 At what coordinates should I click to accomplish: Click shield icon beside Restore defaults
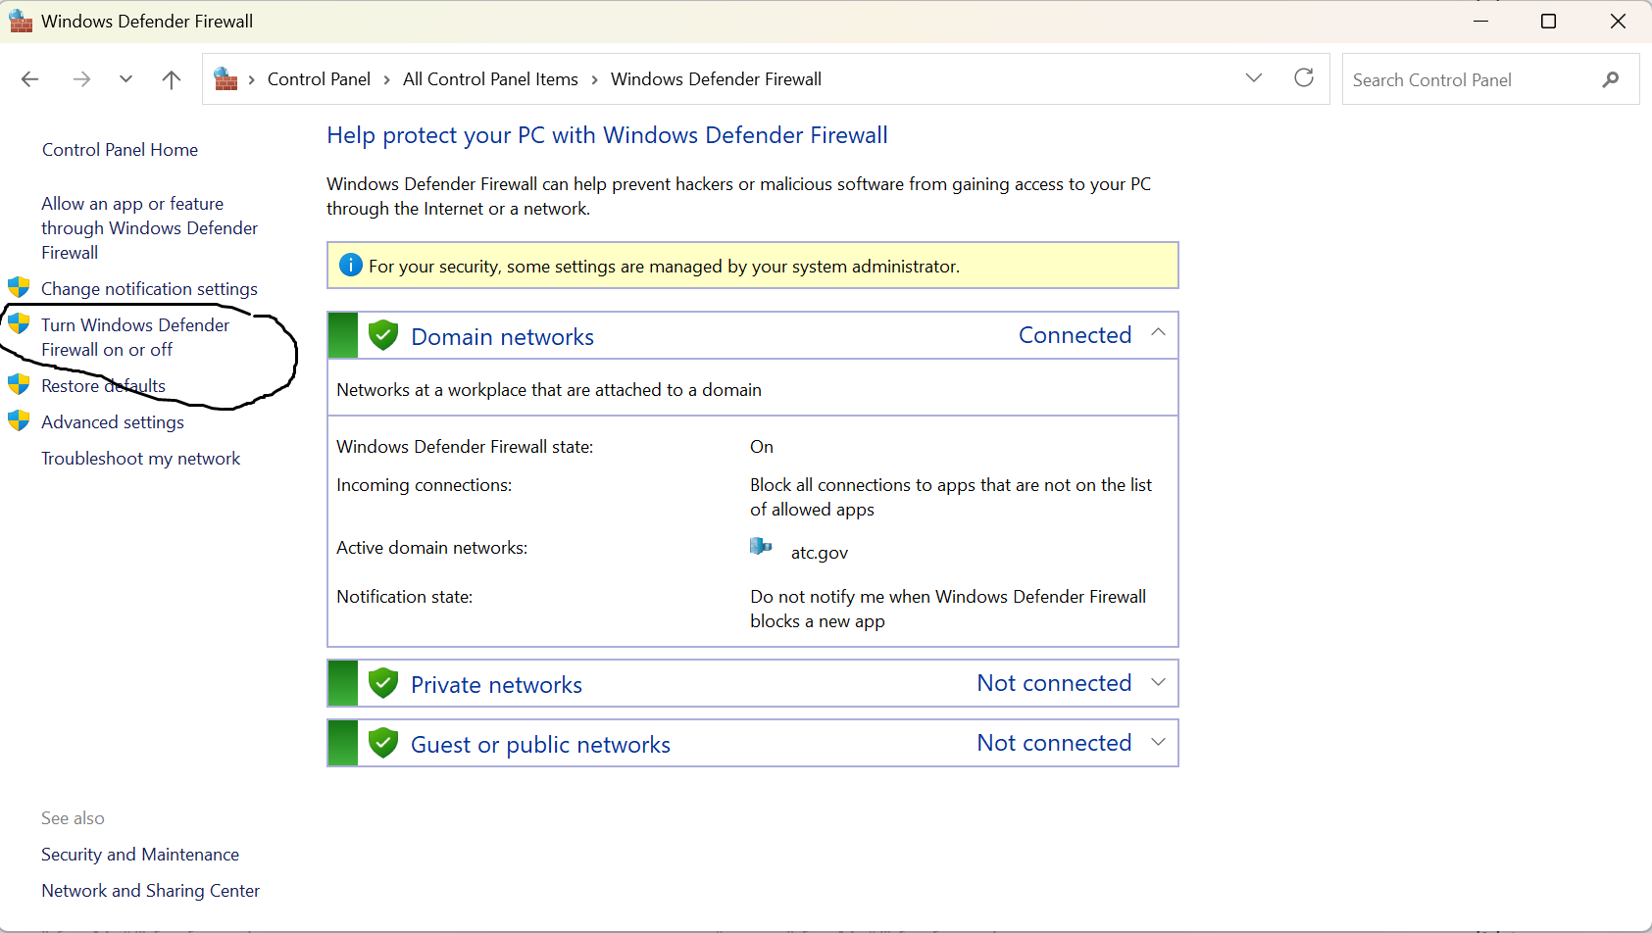pos(19,384)
